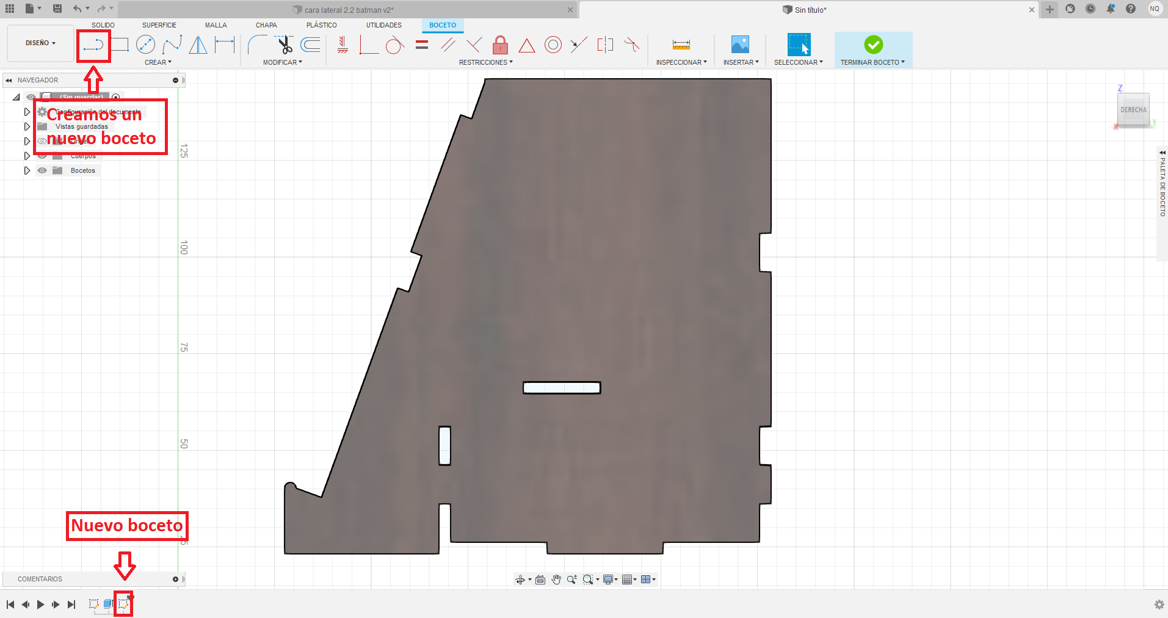Click the Measure ruler icon
This screenshot has height=618, width=1168.
click(681, 45)
